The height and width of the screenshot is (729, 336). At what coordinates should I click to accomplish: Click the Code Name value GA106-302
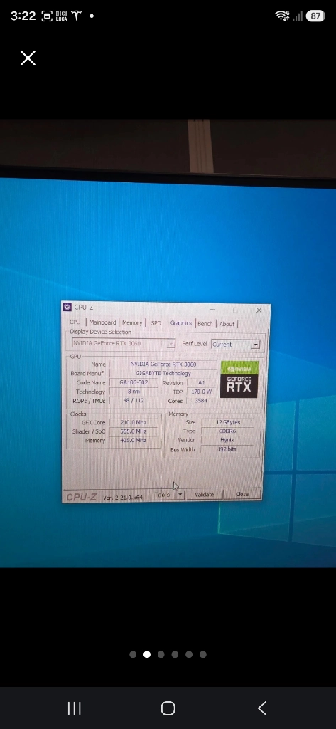coord(134,382)
